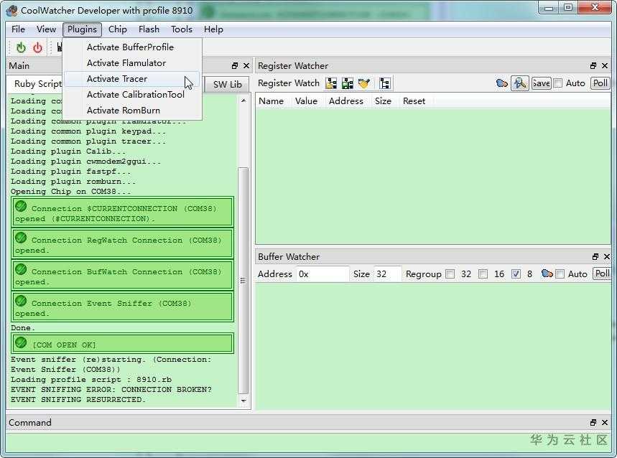The image size is (617, 458).
Task: Click the green power-on connect icon
Action: click(21, 47)
